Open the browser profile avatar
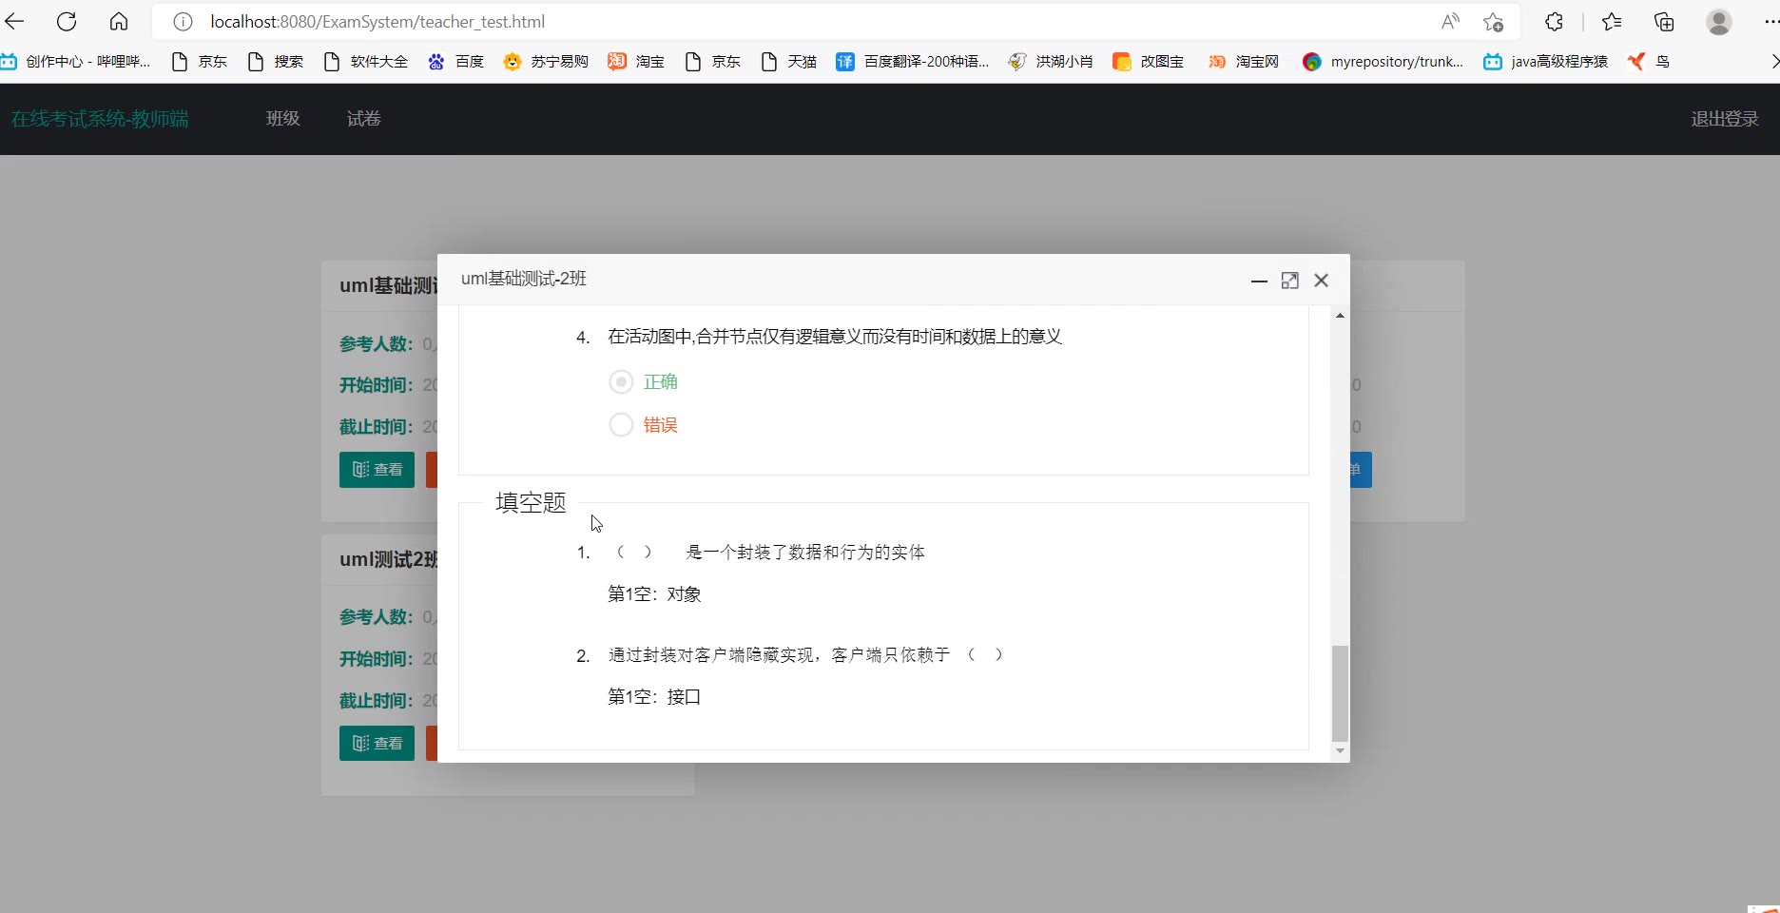The width and height of the screenshot is (1780, 913). [1718, 22]
